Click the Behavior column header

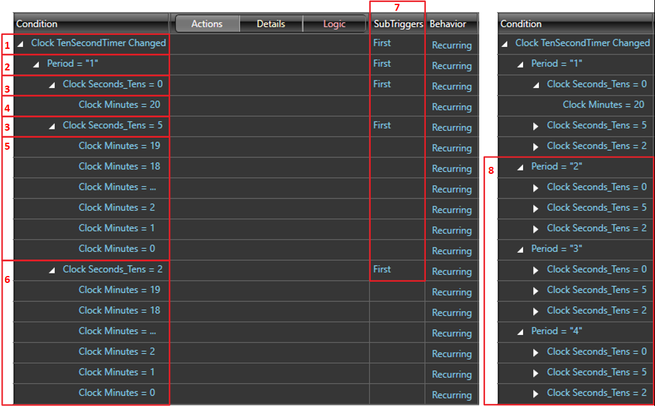(x=448, y=24)
